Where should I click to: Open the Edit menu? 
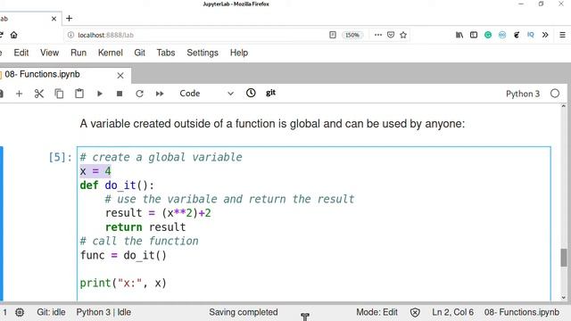pos(21,53)
